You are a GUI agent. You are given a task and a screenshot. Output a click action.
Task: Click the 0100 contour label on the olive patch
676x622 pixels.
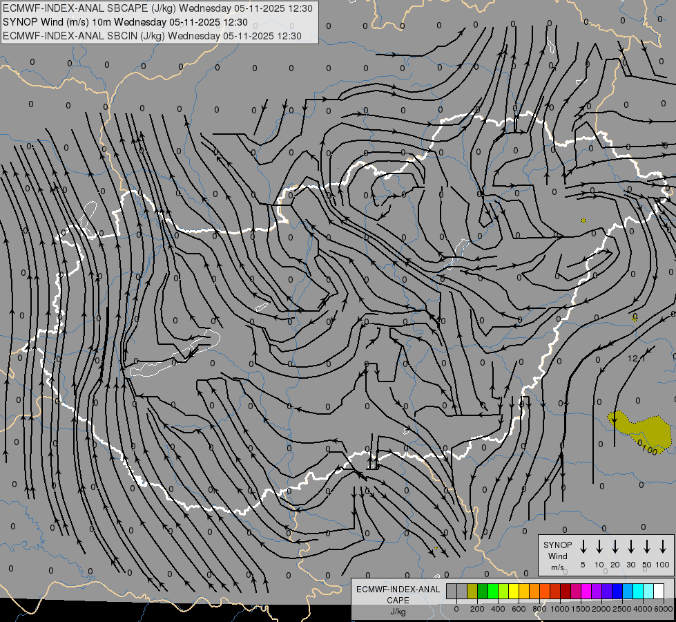tap(646, 447)
